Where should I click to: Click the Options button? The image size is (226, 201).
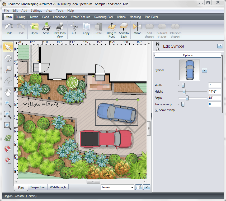[188, 55]
